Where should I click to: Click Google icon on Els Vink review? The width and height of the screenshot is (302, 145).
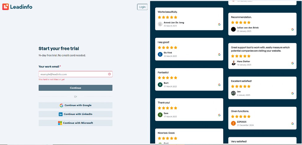coord(219,55)
